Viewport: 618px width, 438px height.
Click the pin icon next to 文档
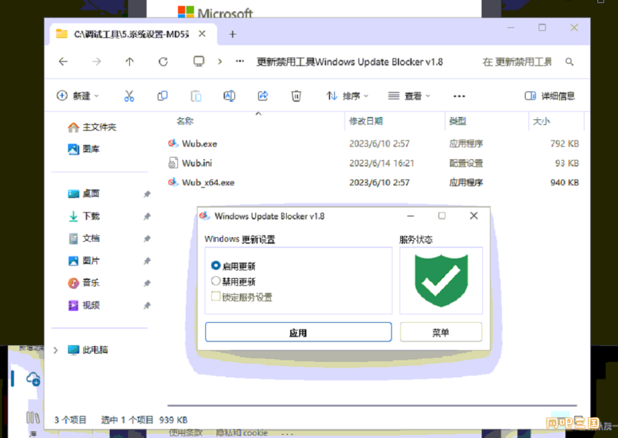[x=147, y=239]
